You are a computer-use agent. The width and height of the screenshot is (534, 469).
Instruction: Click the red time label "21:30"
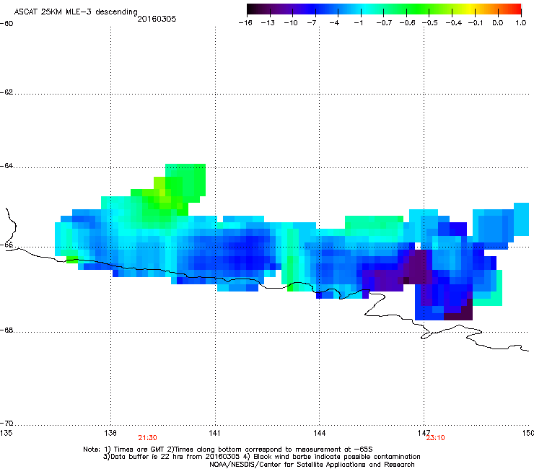coord(147,438)
